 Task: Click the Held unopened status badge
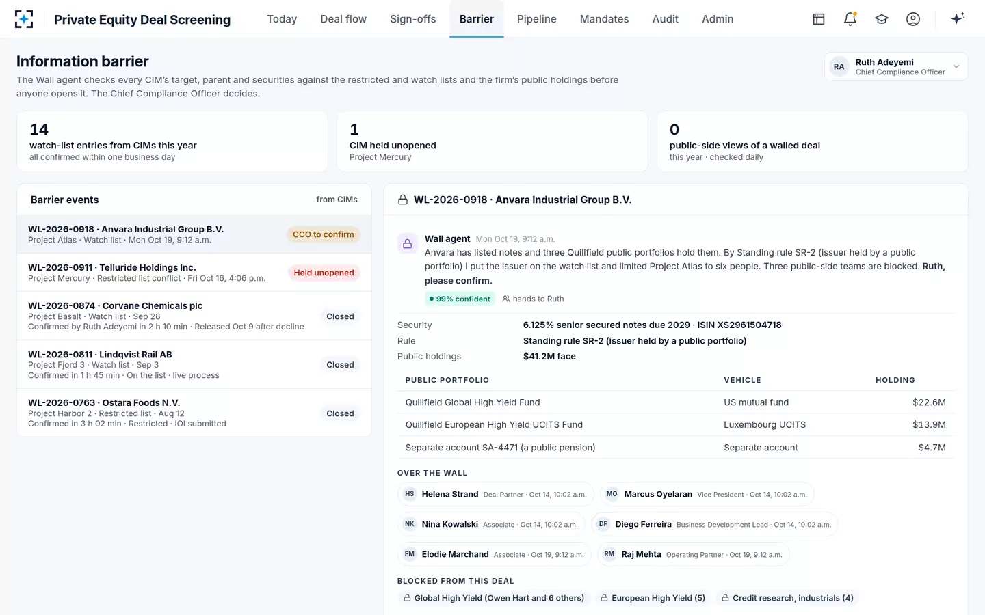click(324, 273)
